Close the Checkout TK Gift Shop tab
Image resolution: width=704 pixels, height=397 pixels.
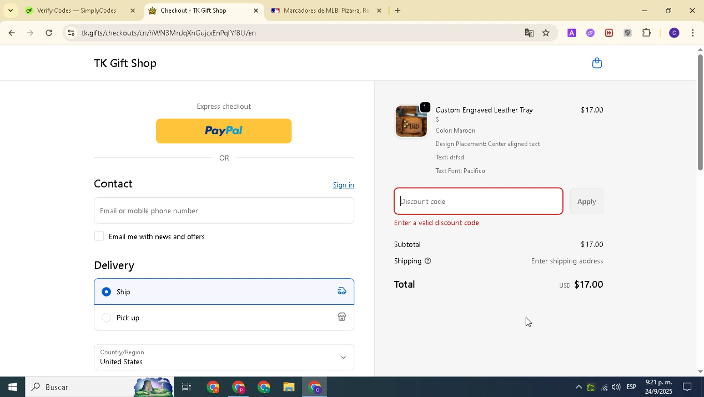tap(256, 10)
